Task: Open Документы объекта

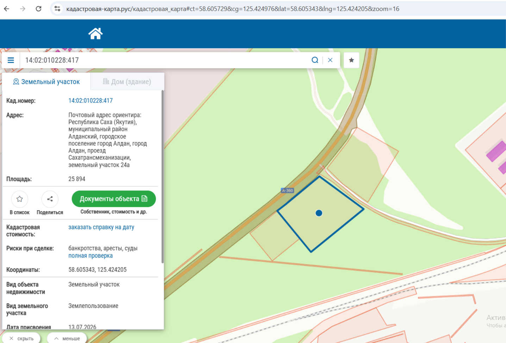Action: [x=114, y=199]
